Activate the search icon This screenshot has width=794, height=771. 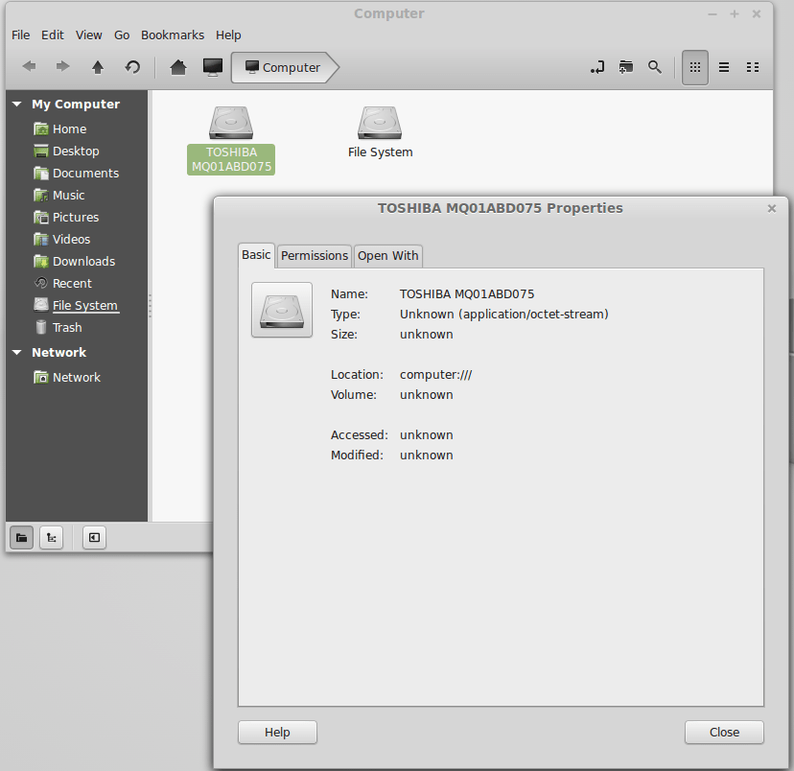[x=655, y=67]
